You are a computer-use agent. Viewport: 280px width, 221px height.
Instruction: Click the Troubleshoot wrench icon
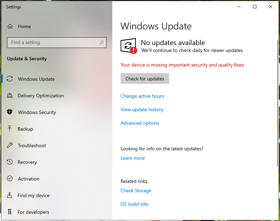click(x=10, y=145)
